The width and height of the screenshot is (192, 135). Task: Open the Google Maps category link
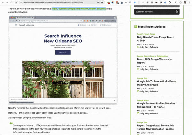tap(143, 101)
